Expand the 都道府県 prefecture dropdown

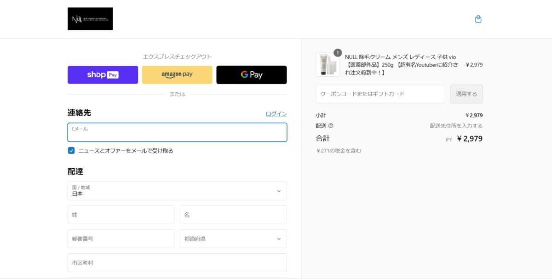click(x=233, y=239)
